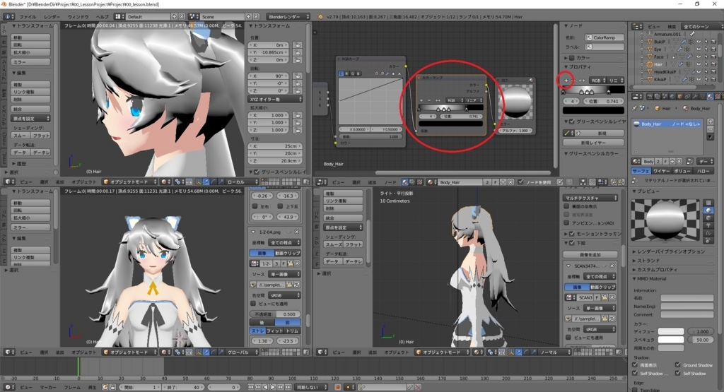Screen dimensions: 724x392
Task: Switch to the ハロー material type tab
Action: point(703,171)
